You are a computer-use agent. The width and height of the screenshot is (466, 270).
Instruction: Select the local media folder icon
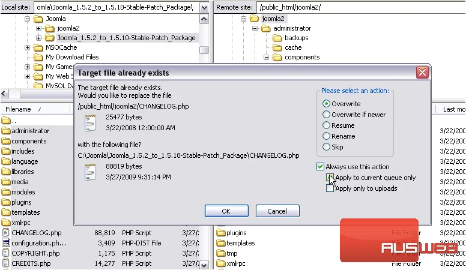coord(6,182)
